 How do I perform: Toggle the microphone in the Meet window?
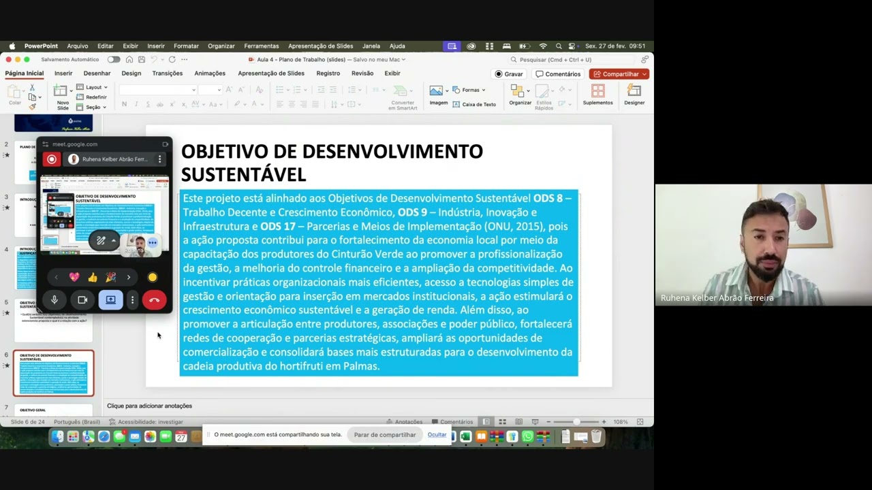(54, 300)
